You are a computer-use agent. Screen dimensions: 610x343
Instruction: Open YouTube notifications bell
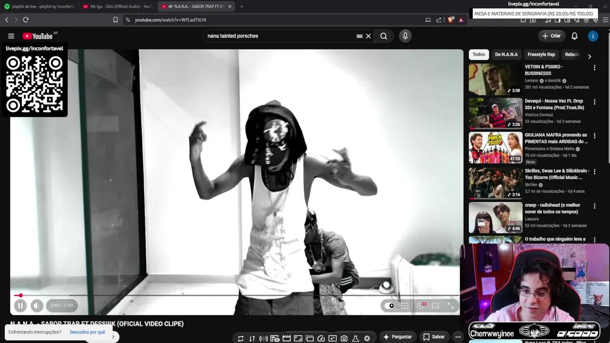pyautogui.click(x=574, y=36)
